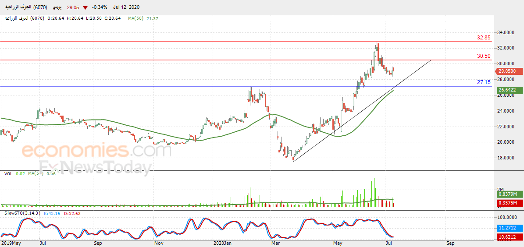Select the 30.50 resistance level label
The width and height of the screenshot is (524, 247).
pos(484,56)
